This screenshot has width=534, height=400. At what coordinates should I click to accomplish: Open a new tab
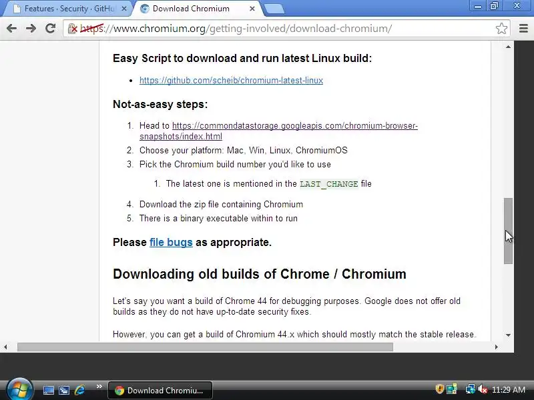(x=274, y=9)
